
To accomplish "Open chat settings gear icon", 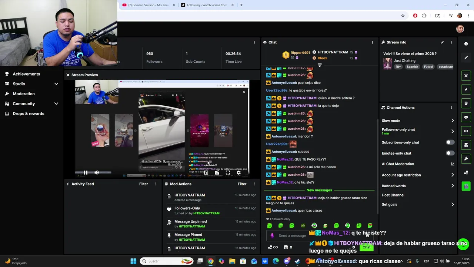I will pyautogui.click(x=354, y=247).
